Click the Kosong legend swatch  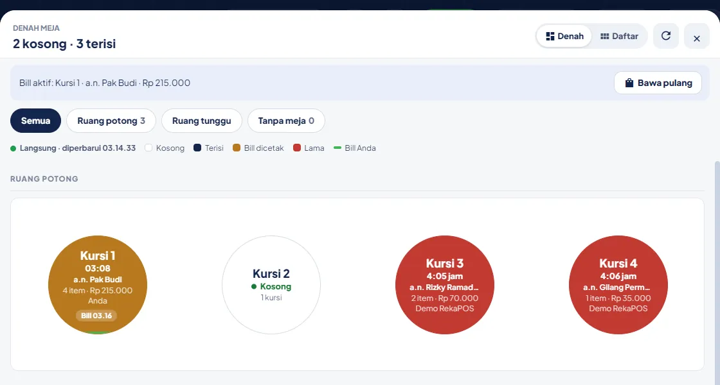148,148
